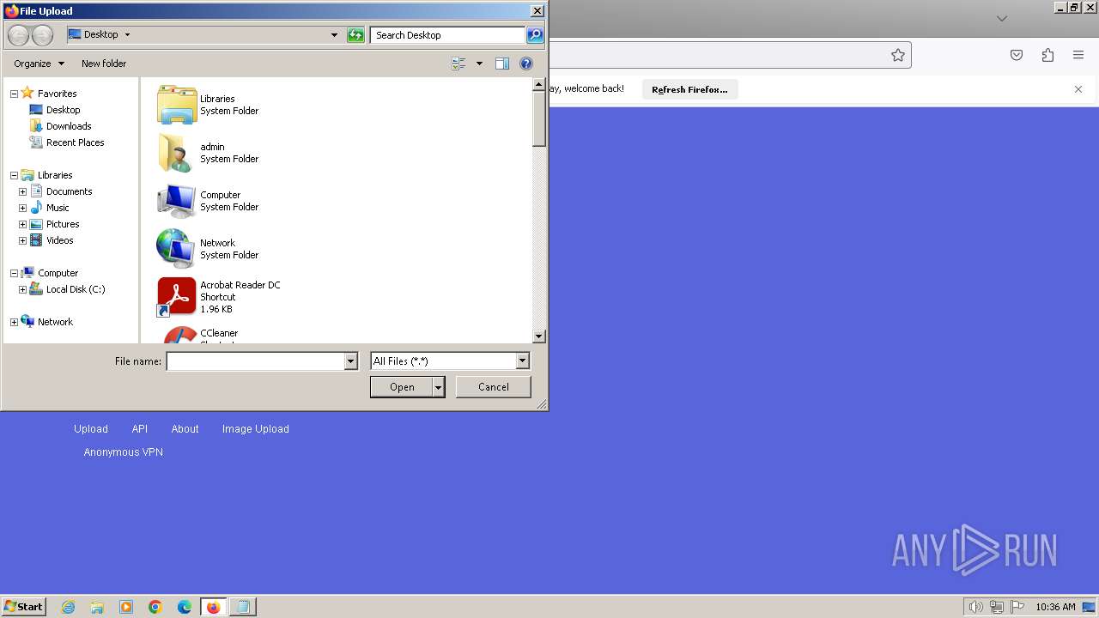Open the file type All Files dropdown
The width and height of the screenshot is (1099, 618).
pyautogui.click(x=522, y=361)
